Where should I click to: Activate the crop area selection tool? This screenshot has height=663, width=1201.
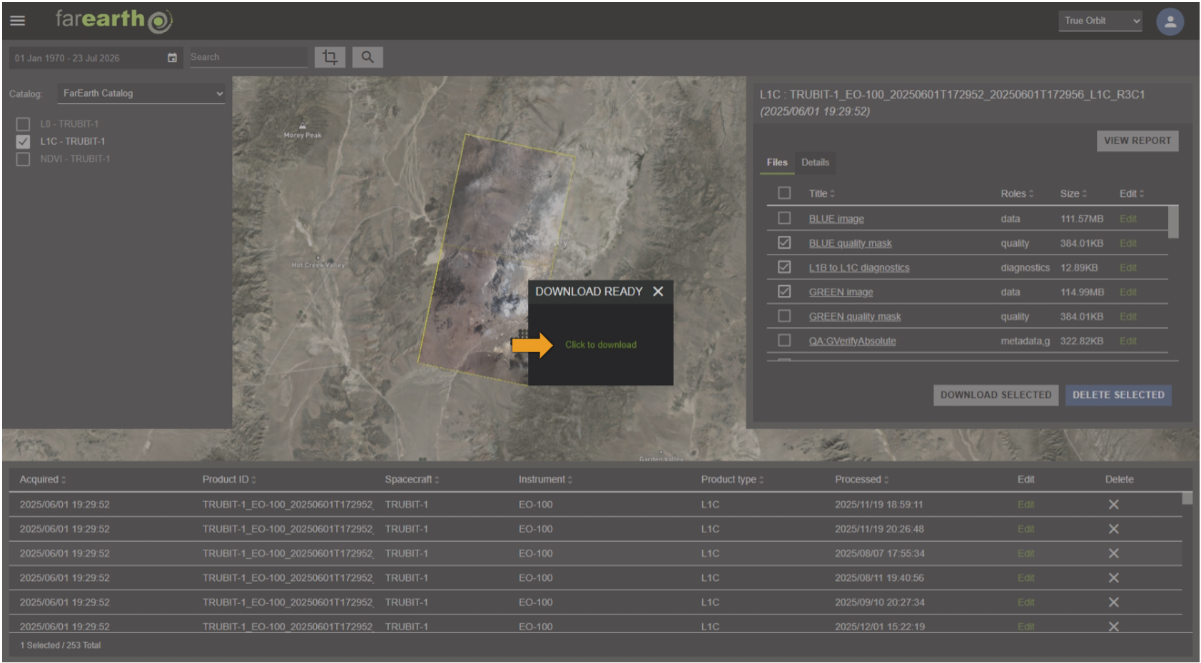tap(330, 57)
